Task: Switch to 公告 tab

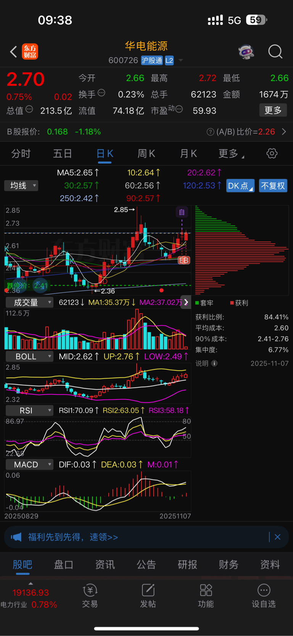Action: pyautogui.click(x=146, y=565)
